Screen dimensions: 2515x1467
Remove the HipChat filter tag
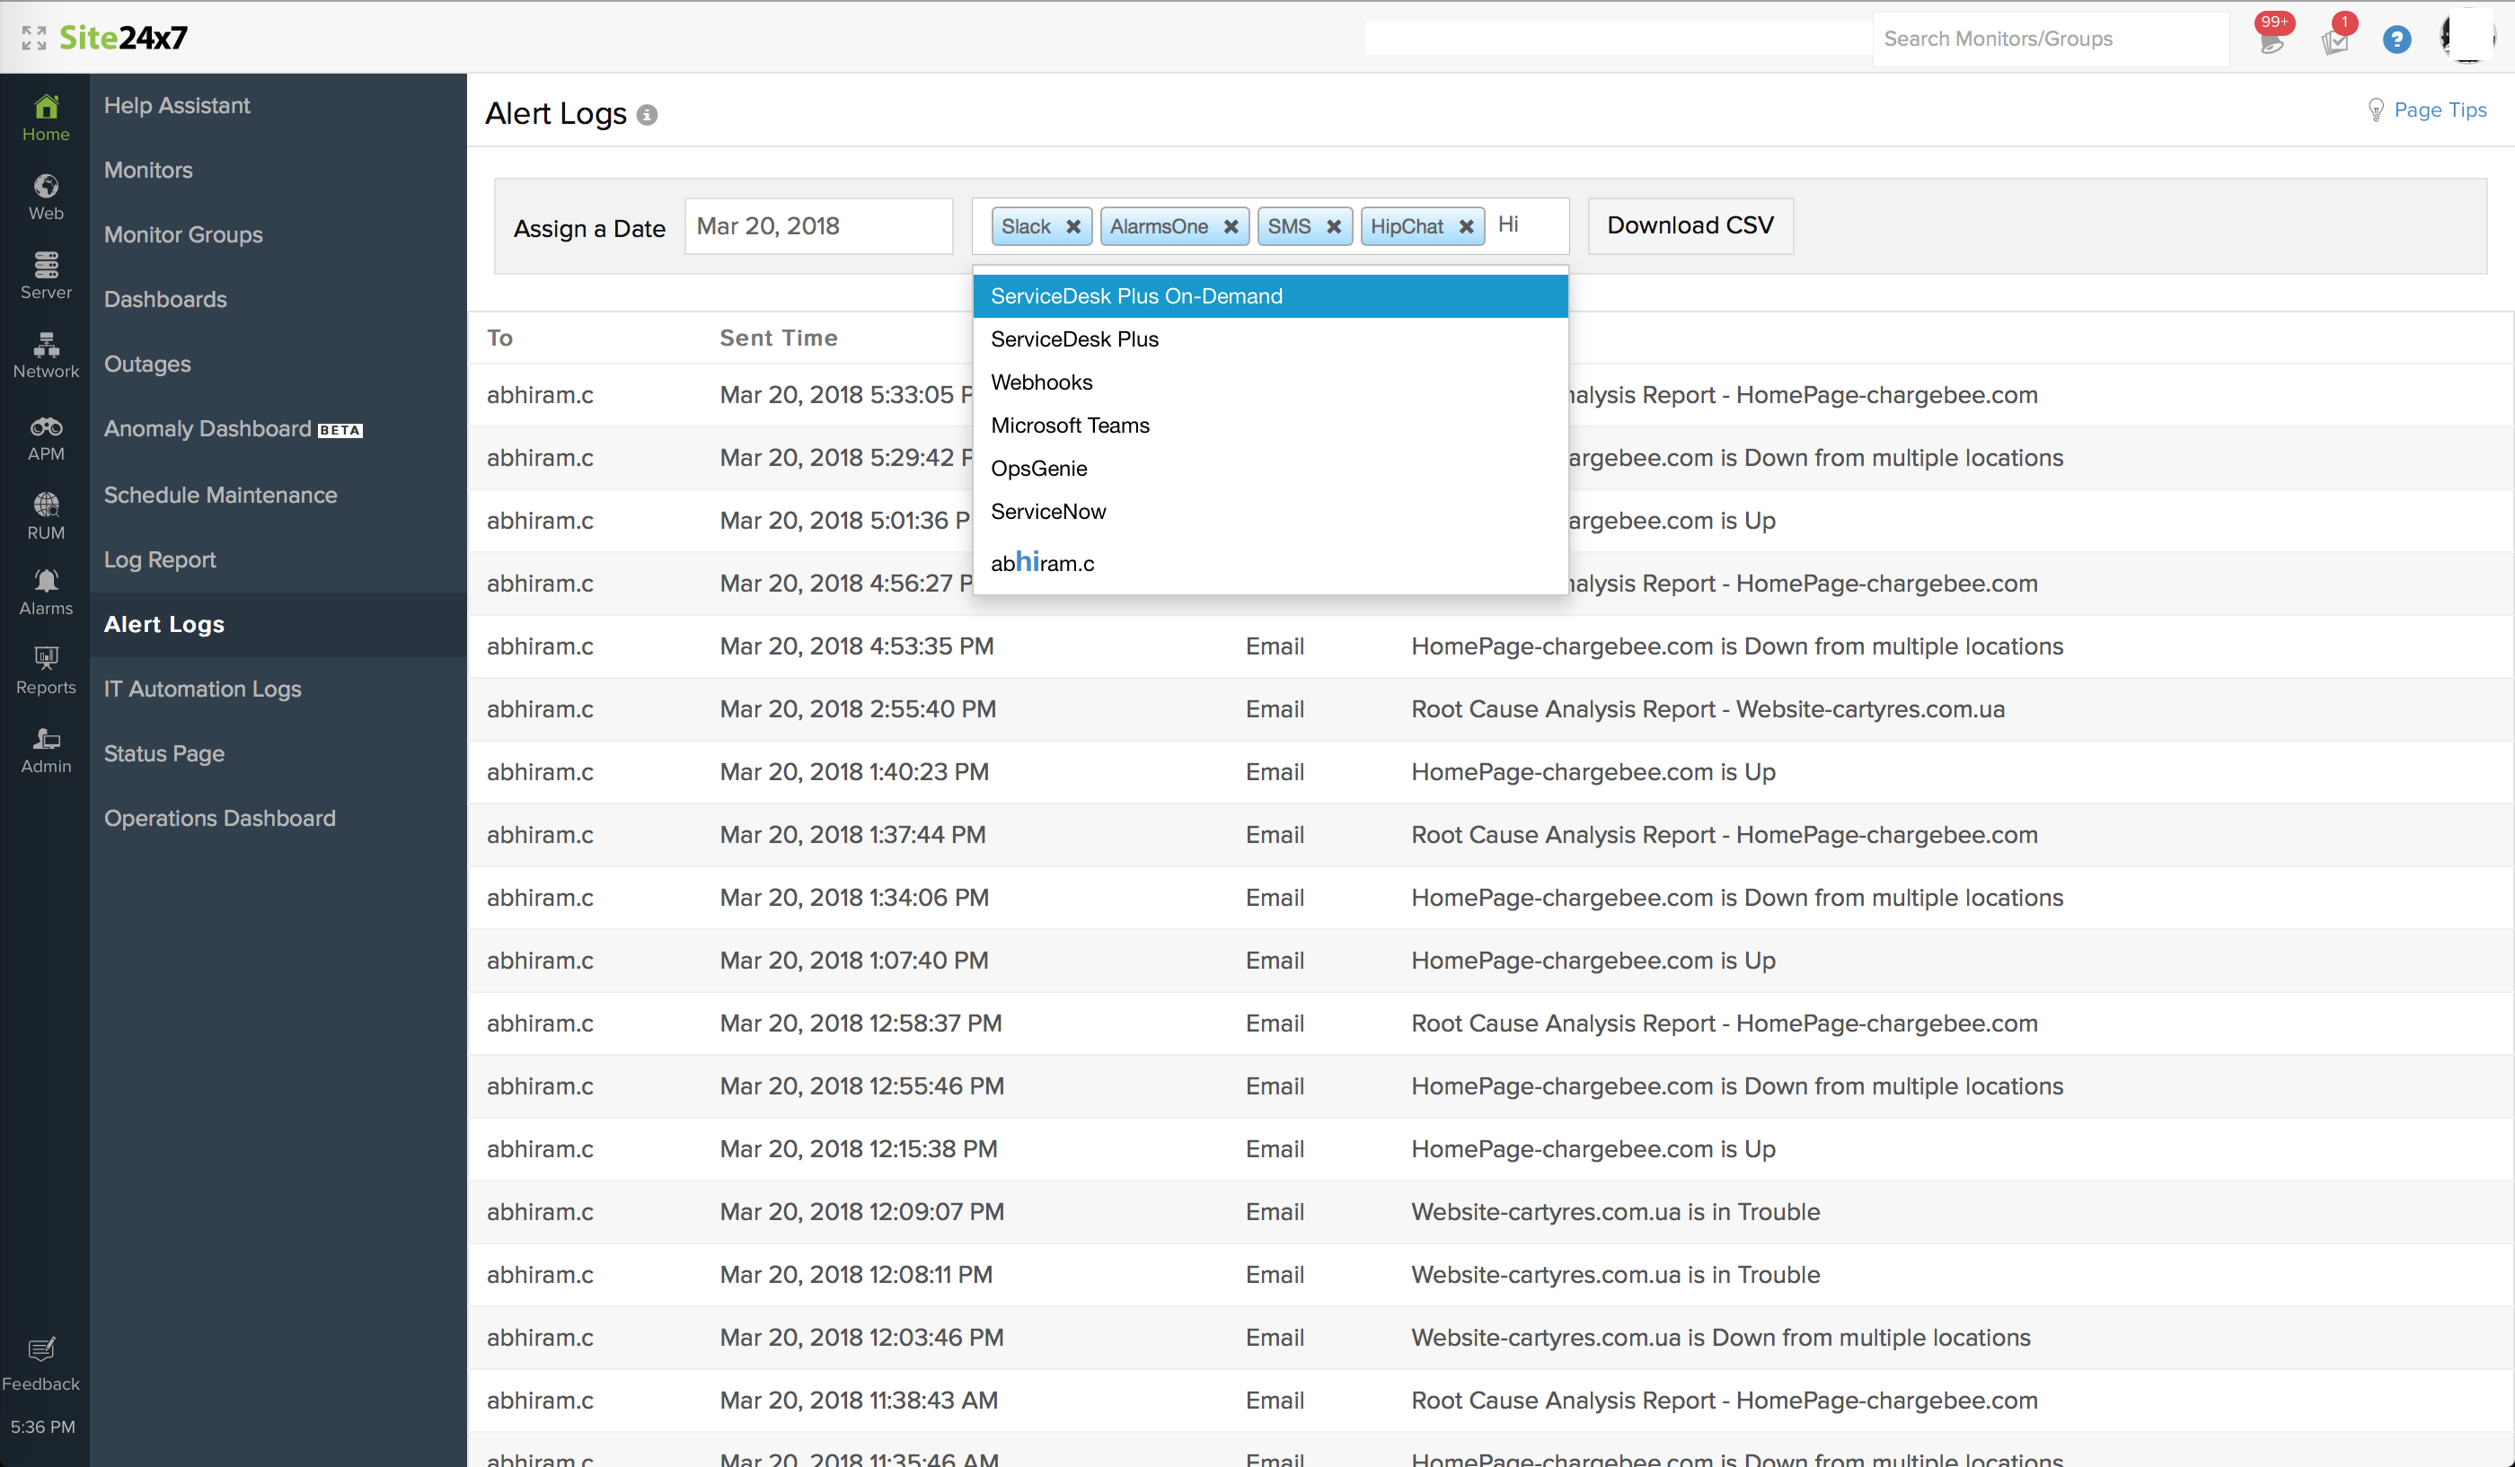1465,226
